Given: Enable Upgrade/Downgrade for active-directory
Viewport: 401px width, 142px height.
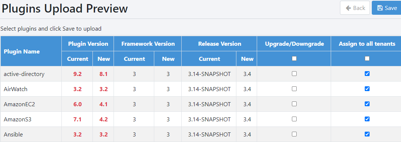Looking at the screenshot, I should pyautogui.click(x=294, y=74).
